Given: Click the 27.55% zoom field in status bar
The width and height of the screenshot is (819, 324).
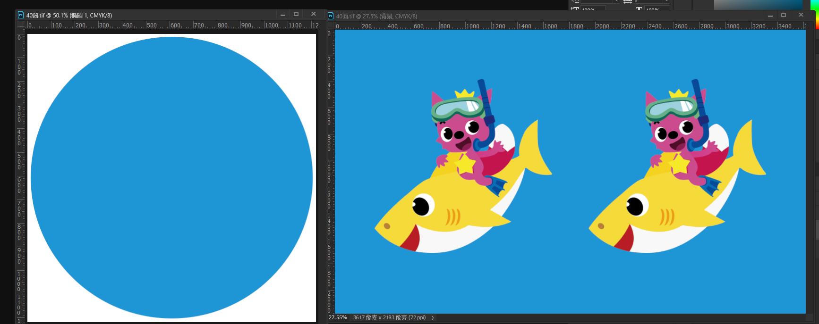Looking at the screenshot, I should coord(338,318).
